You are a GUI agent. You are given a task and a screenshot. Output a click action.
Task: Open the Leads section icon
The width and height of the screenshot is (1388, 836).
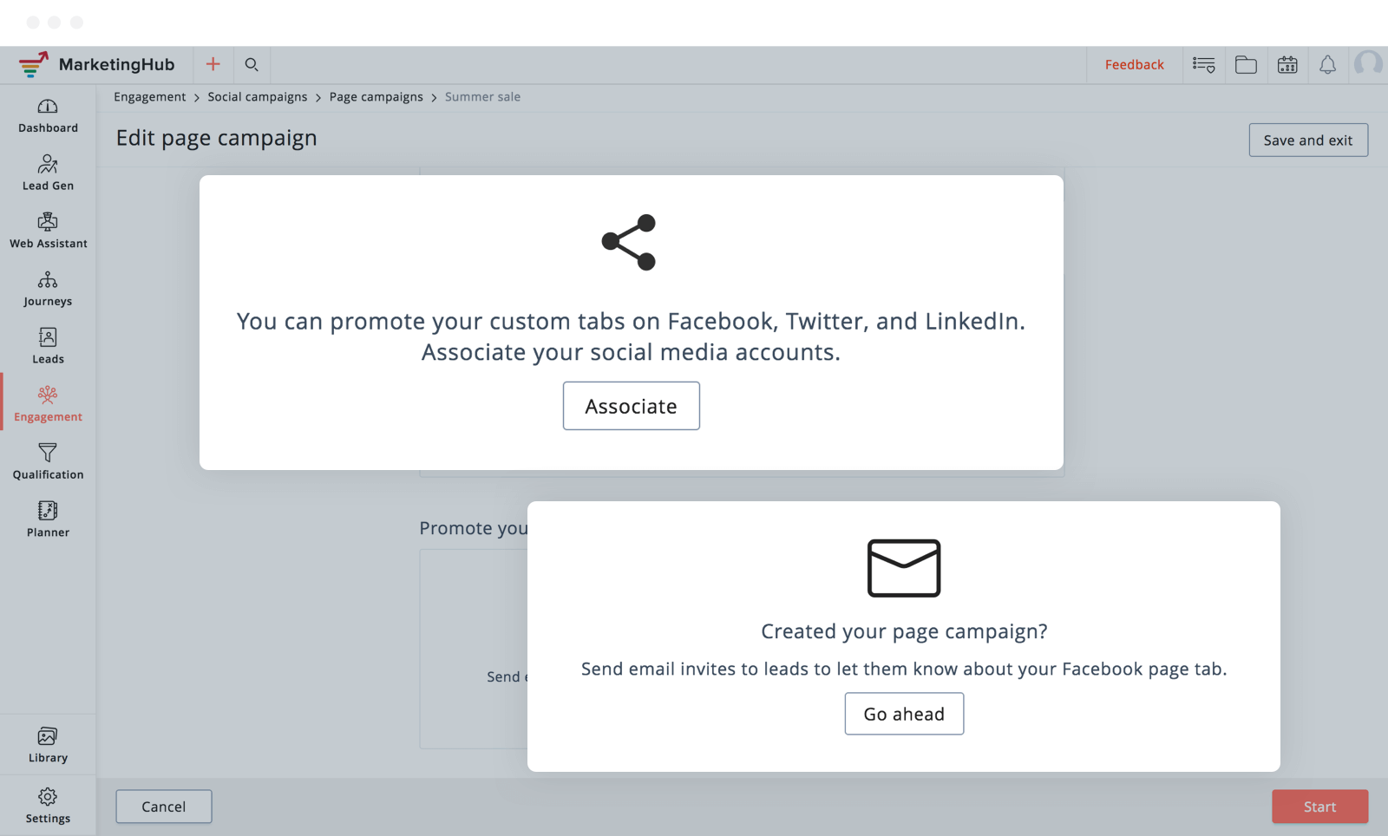[x=48, y=337]
